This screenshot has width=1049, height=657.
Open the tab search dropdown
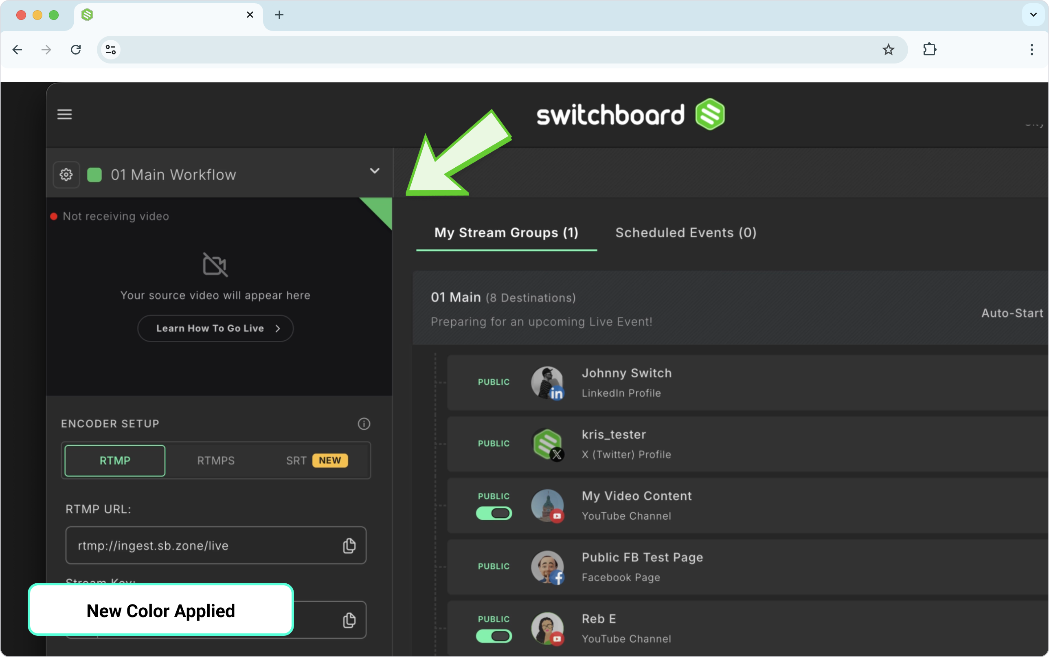pos(1034,15)
